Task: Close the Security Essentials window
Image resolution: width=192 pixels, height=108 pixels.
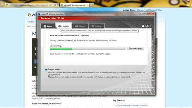Action: point(151,13)
